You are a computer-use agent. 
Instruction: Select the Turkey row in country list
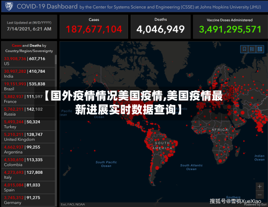point(28,124)
